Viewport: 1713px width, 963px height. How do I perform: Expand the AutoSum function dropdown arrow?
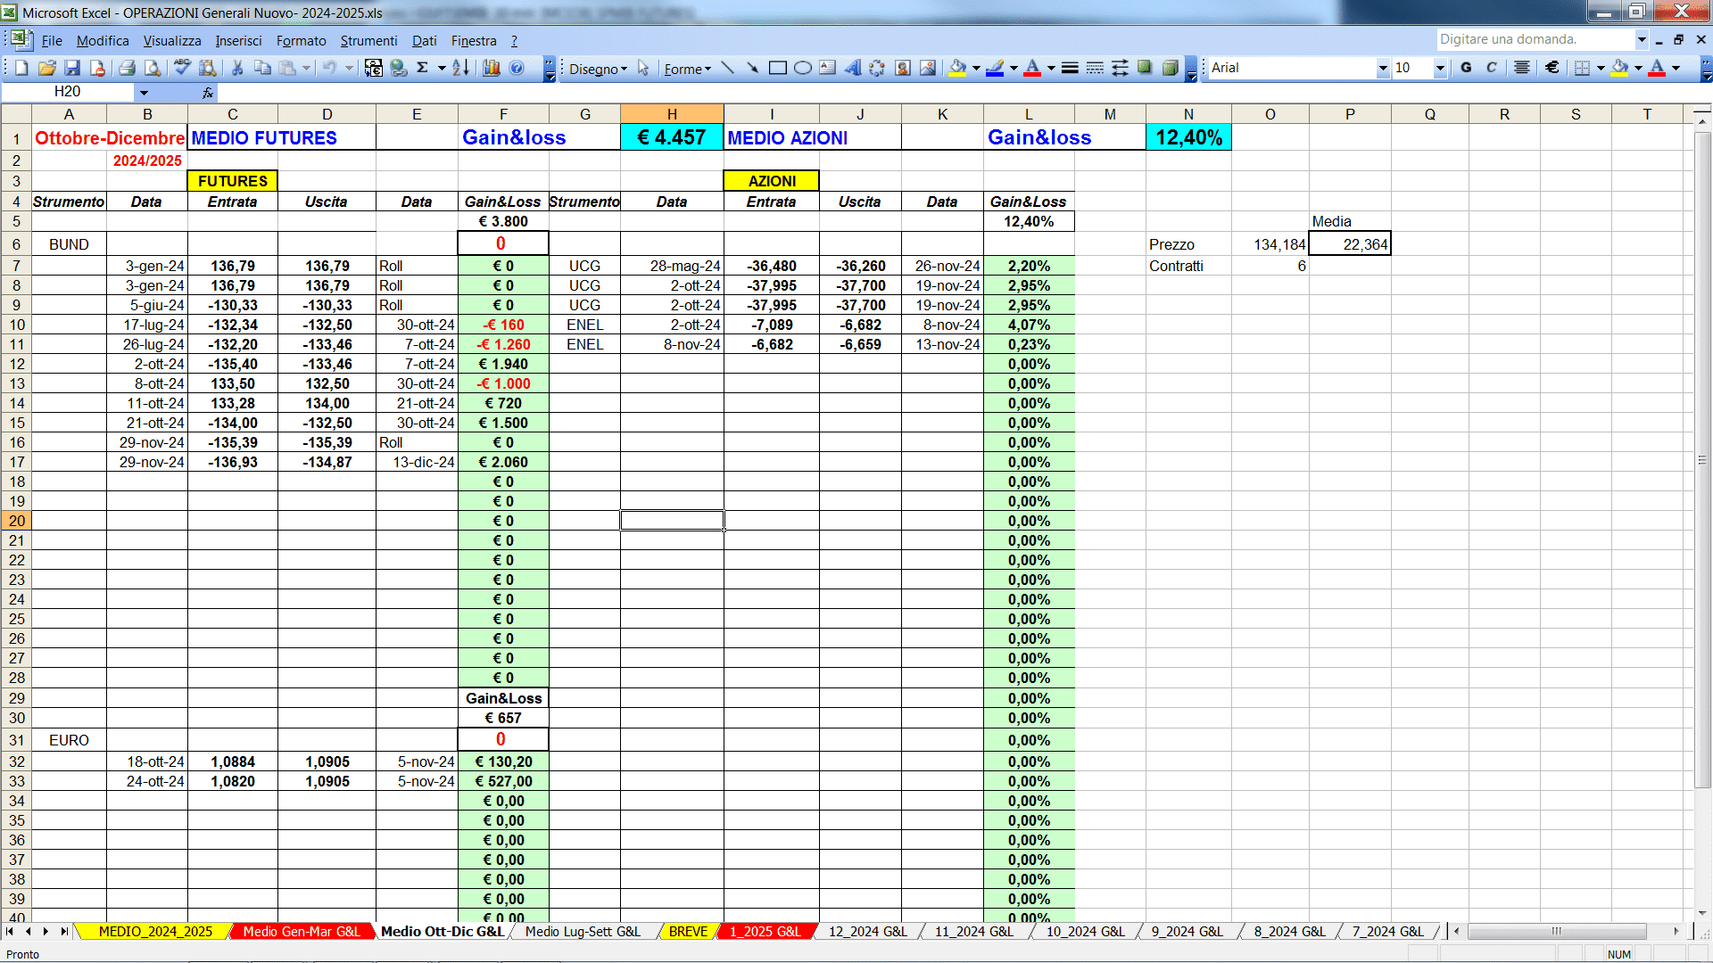pos(442,68)
